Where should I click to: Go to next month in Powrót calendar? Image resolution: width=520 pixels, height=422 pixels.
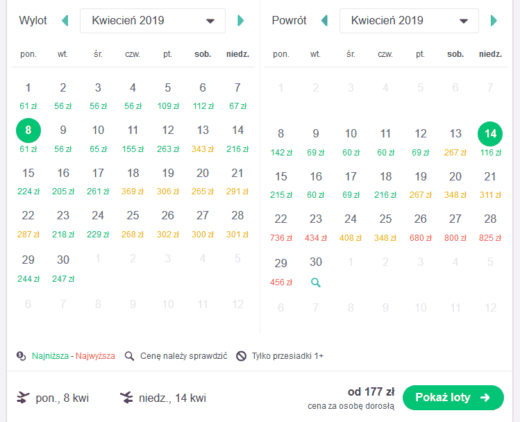click(x=494, y=21)
